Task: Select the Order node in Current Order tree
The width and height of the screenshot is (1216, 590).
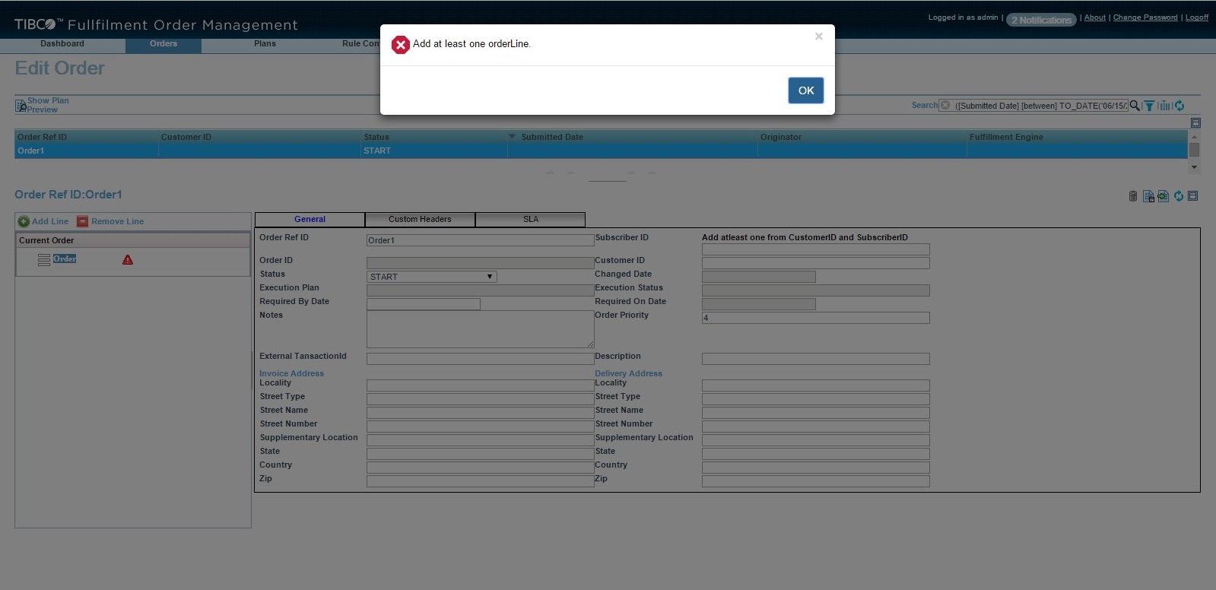Action: (x=65, y=259)
